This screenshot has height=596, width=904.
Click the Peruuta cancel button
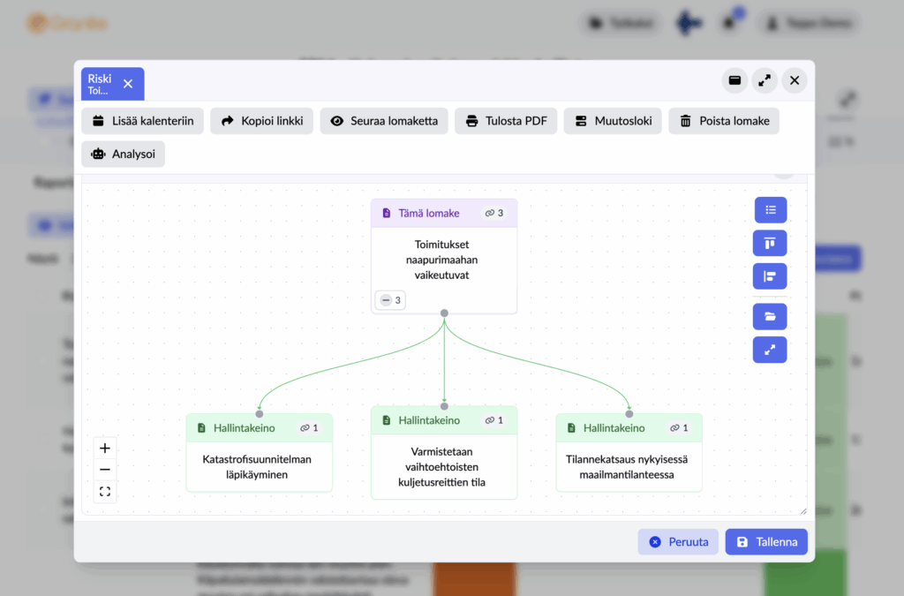678,542
